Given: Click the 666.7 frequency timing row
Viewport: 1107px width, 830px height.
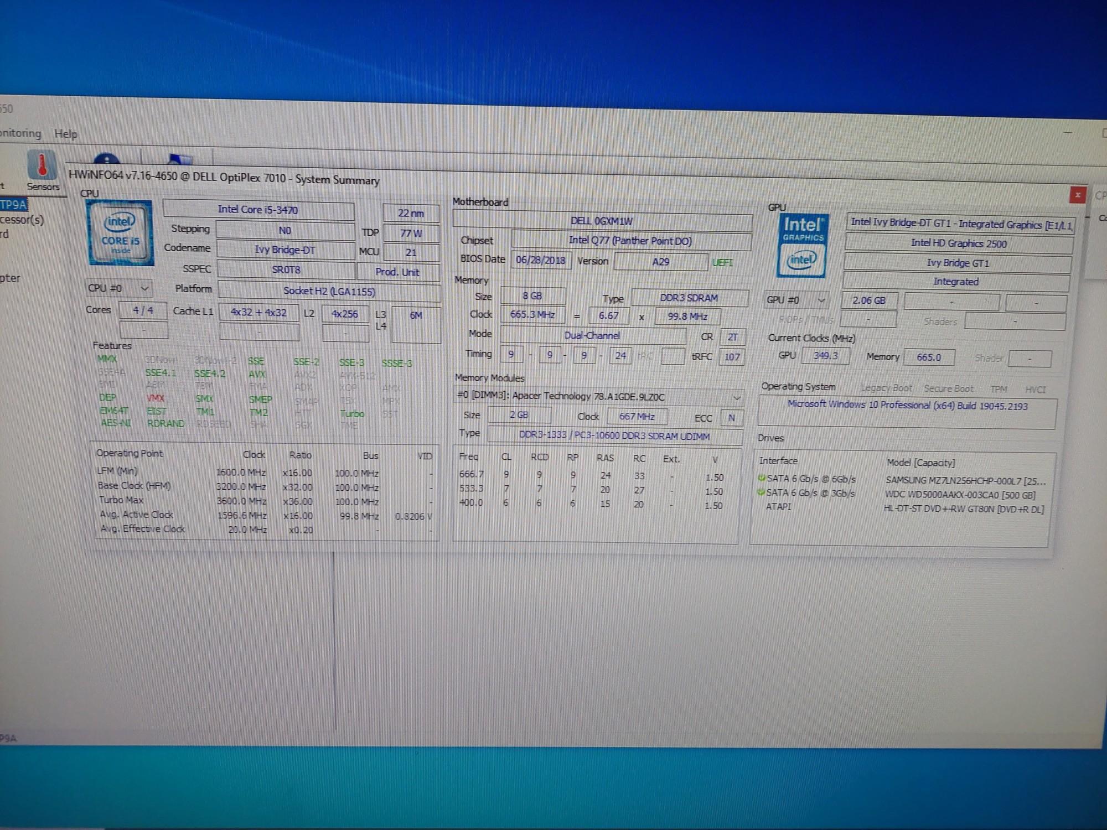Looking at the screenshot, I should tap(592, 476).
